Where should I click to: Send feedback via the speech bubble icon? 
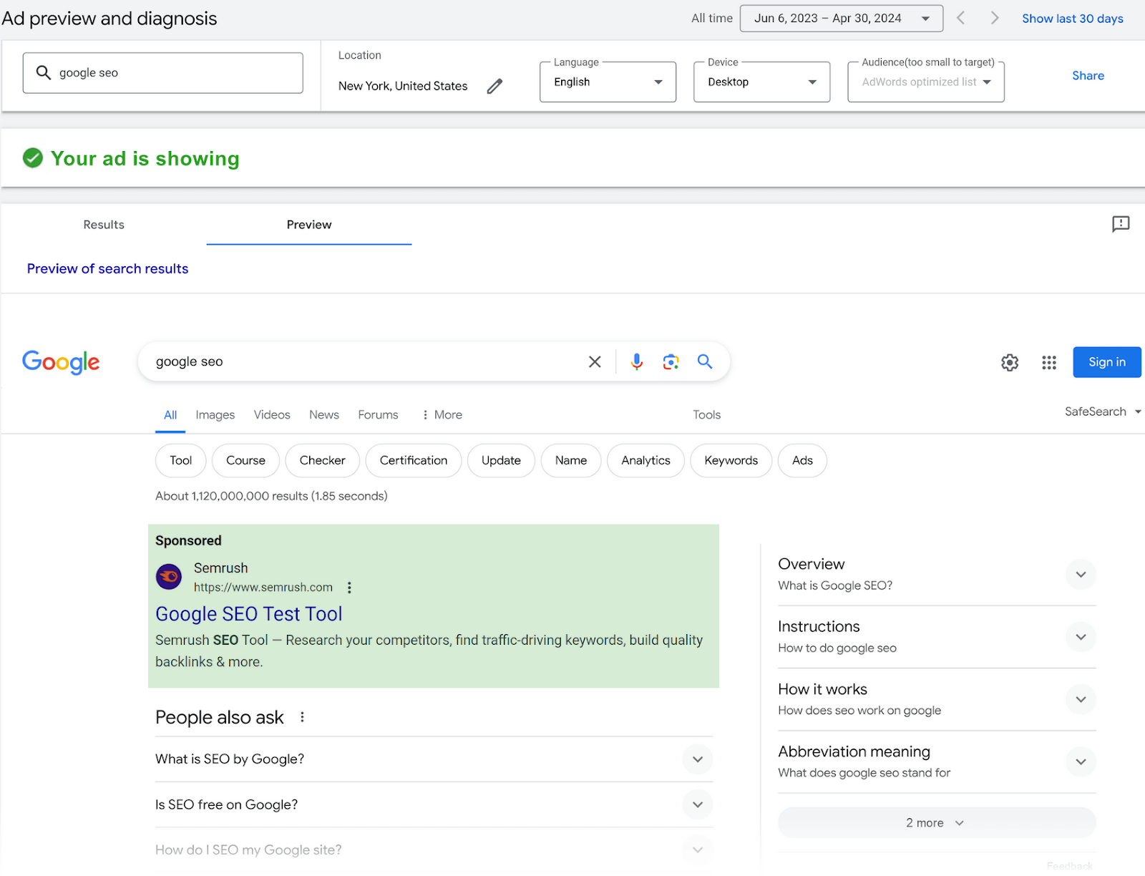[1120, 224]
